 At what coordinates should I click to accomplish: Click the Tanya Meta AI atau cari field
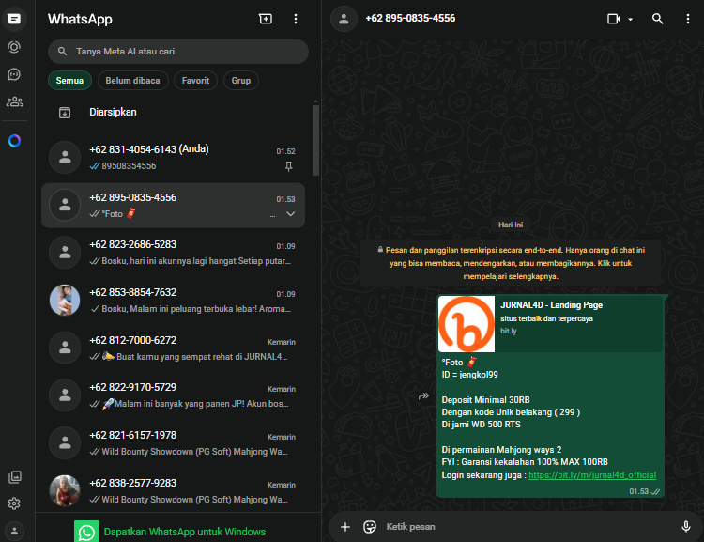pos(178,52)
